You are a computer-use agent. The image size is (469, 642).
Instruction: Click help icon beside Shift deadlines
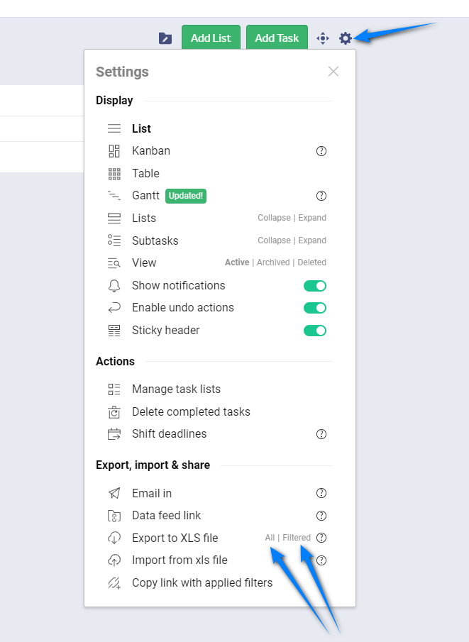321,434
